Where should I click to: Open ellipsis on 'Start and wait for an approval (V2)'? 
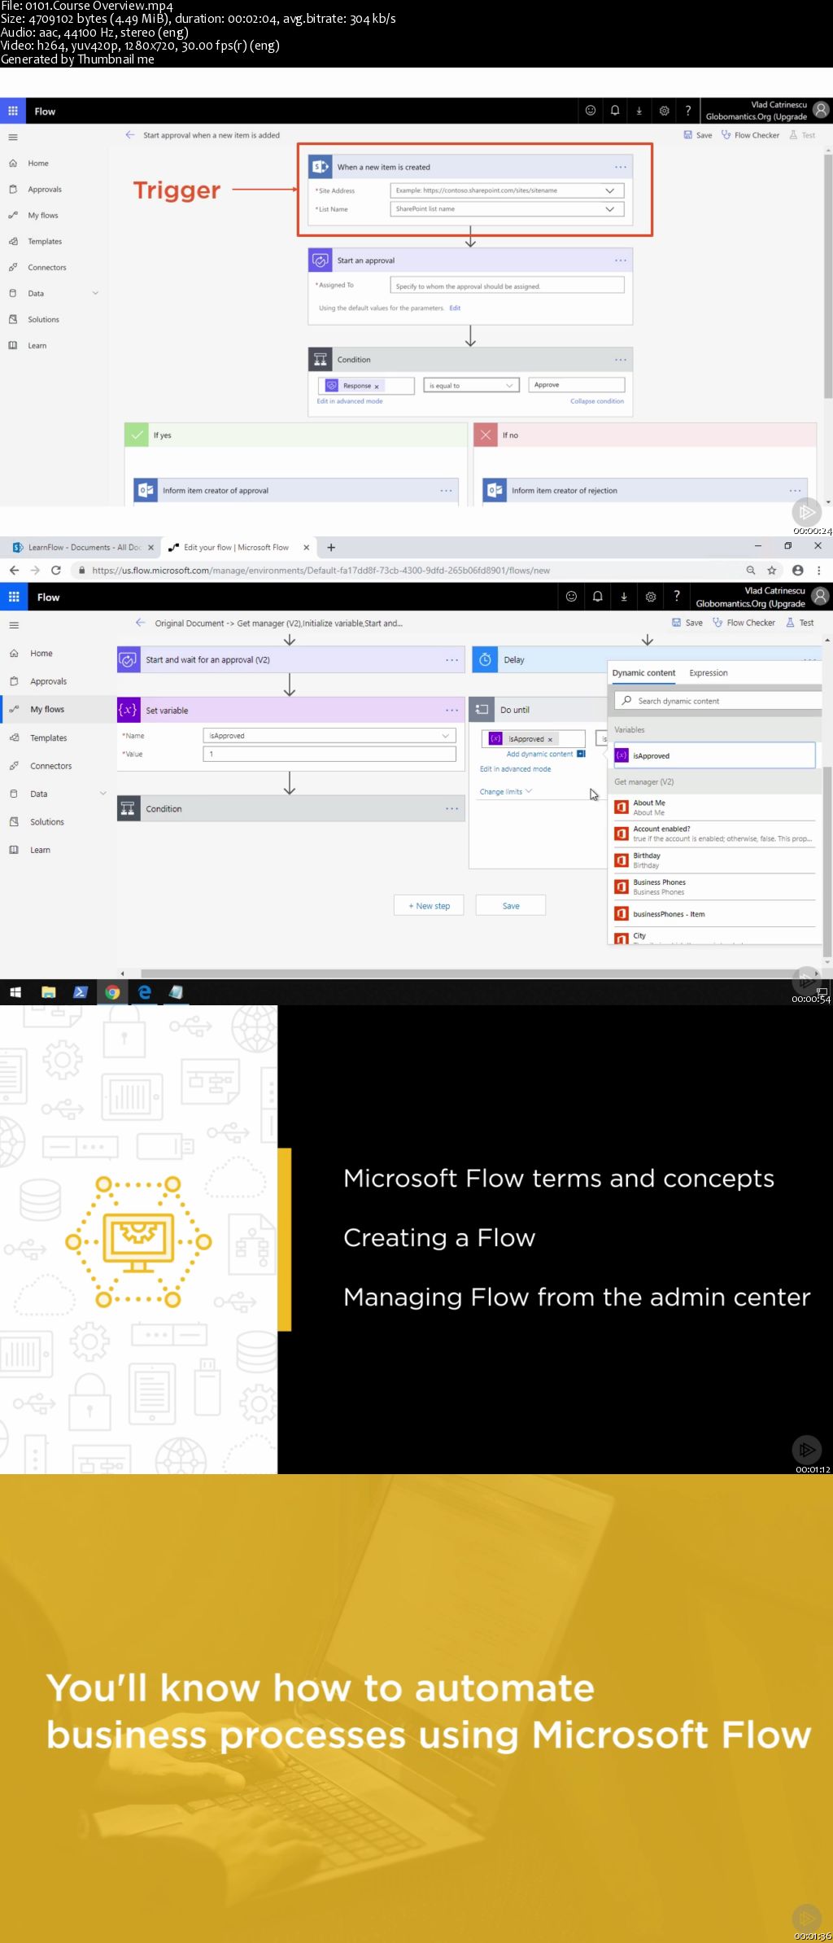[451, 660]
